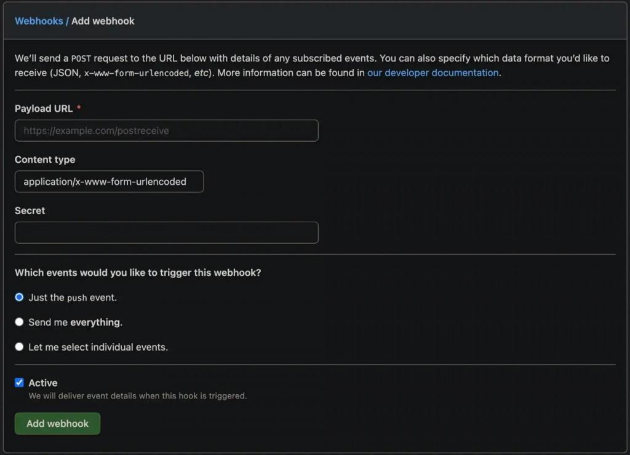Click the 'Secret' field label
This screenshot has height=455, width=630.
tap(30, 211)
